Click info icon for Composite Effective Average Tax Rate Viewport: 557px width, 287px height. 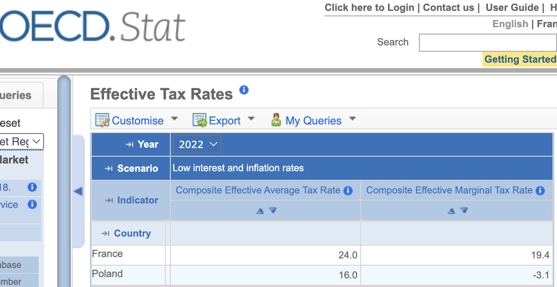tap(348, 191)
